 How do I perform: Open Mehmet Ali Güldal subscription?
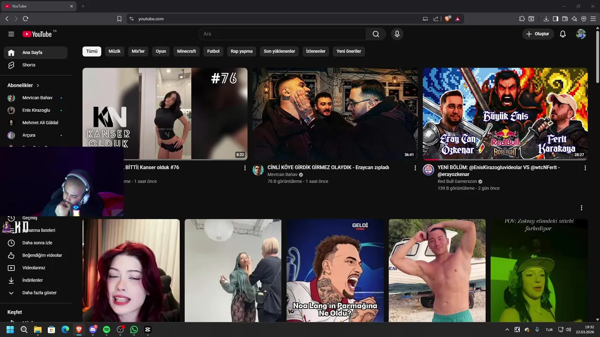click(x=36, y=123)
